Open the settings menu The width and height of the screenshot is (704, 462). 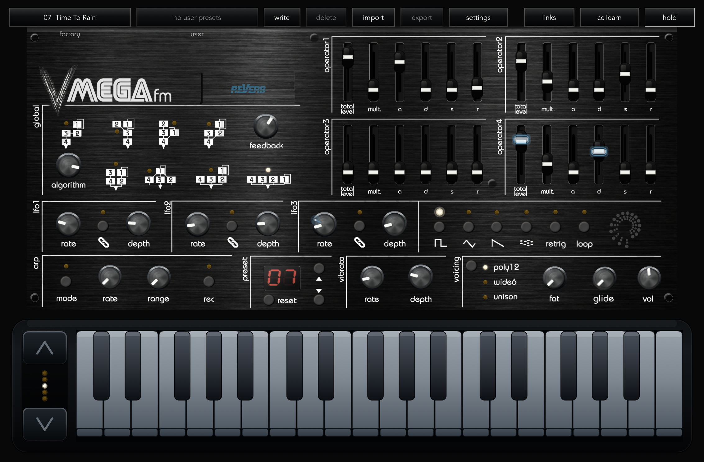478,17
